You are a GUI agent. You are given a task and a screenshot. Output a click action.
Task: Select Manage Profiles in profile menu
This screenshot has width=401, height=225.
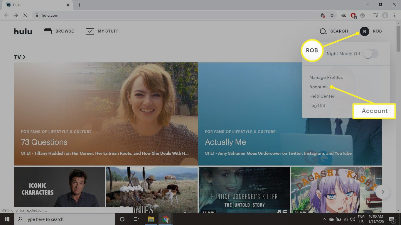pyautogui.click(x=326, y=77)
